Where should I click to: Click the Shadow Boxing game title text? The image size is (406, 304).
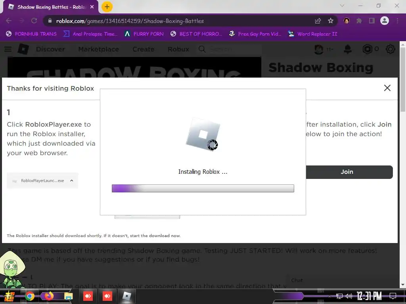[x=321, y=68]
